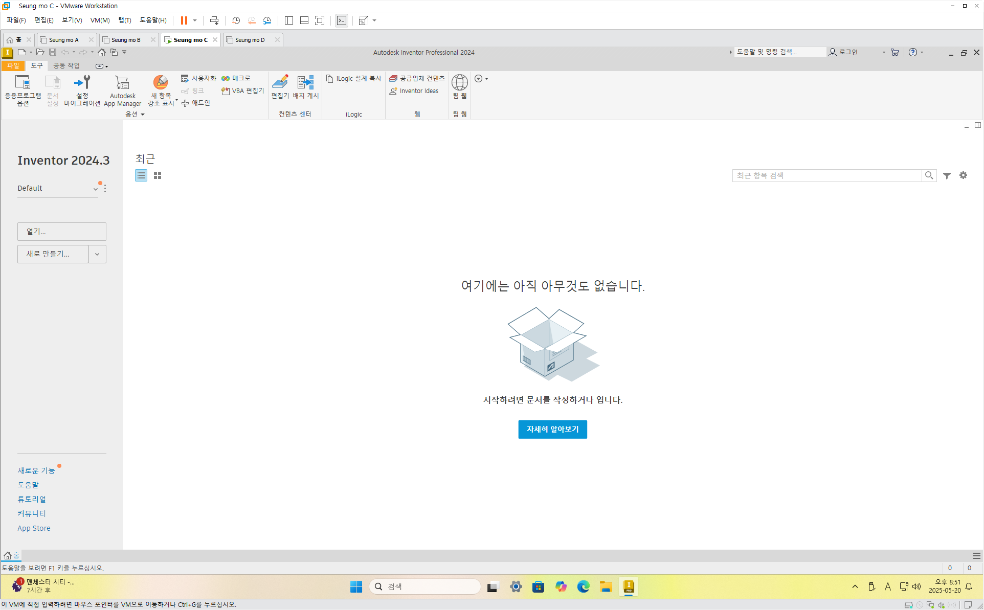Switch to the 공동 작업 ribbon tab

(66, 66)
